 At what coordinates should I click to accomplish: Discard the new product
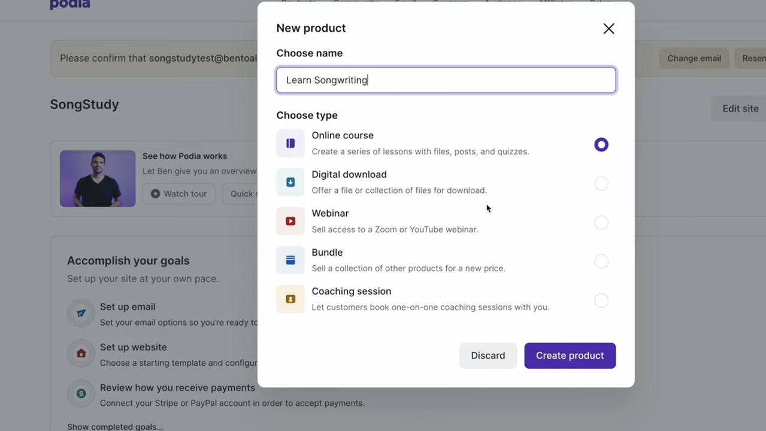(x=488, y=356)
